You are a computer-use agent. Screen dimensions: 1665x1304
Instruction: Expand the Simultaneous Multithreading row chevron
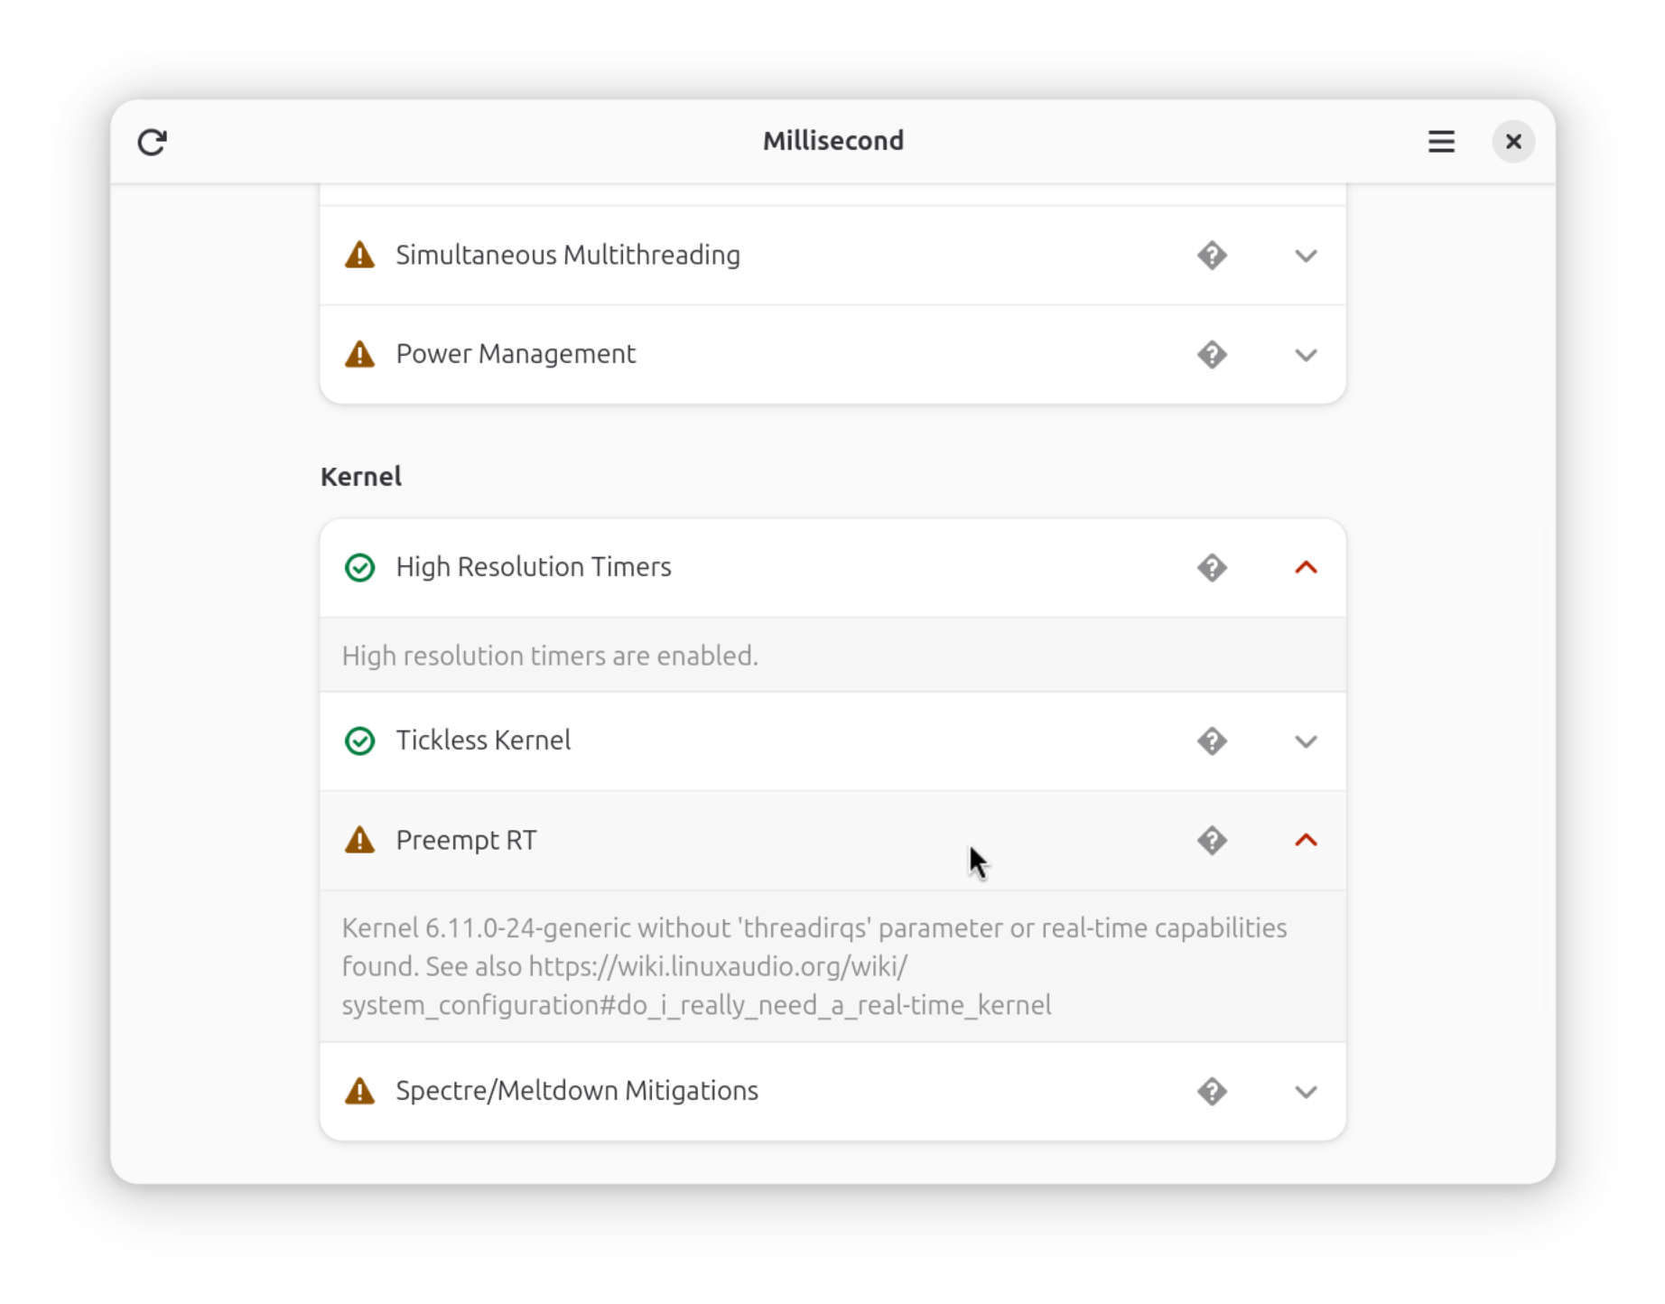coord(1305,256)
